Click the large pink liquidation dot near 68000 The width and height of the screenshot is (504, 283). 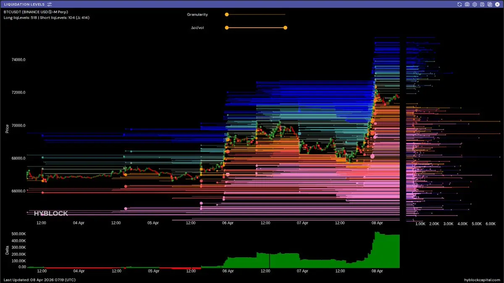(x=372, y=156)
